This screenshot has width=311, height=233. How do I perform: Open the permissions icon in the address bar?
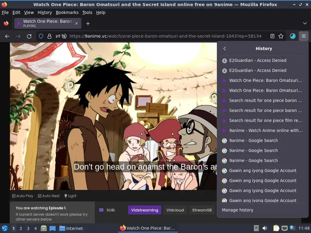(x=58, y=36)
